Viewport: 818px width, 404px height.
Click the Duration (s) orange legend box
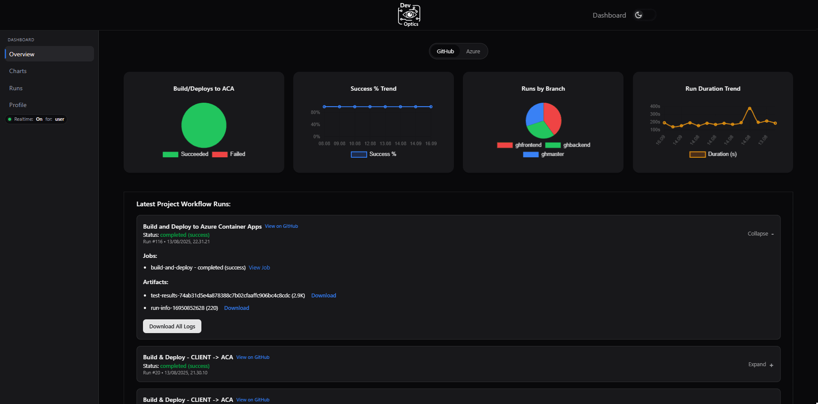(x=697, y=155)
